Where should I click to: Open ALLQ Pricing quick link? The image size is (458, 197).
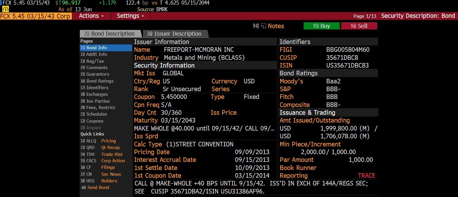pos(98,141)
